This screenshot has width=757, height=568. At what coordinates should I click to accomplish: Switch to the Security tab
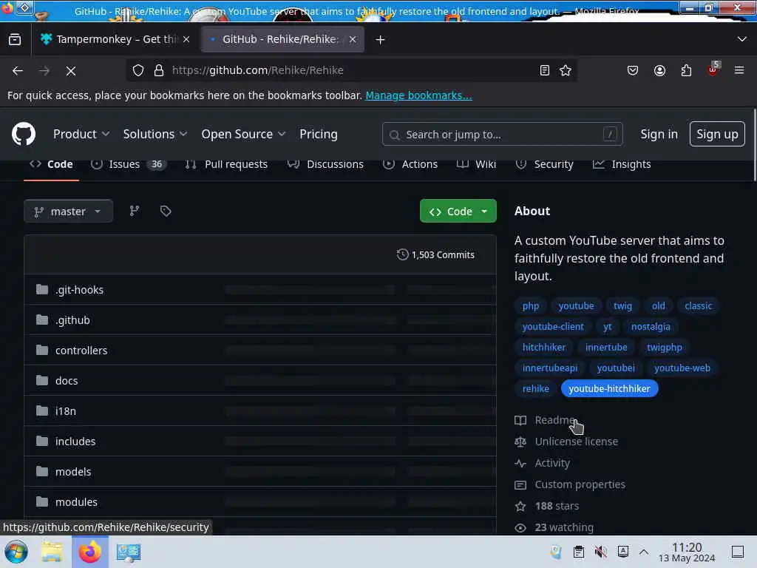(x=545, y=164)
